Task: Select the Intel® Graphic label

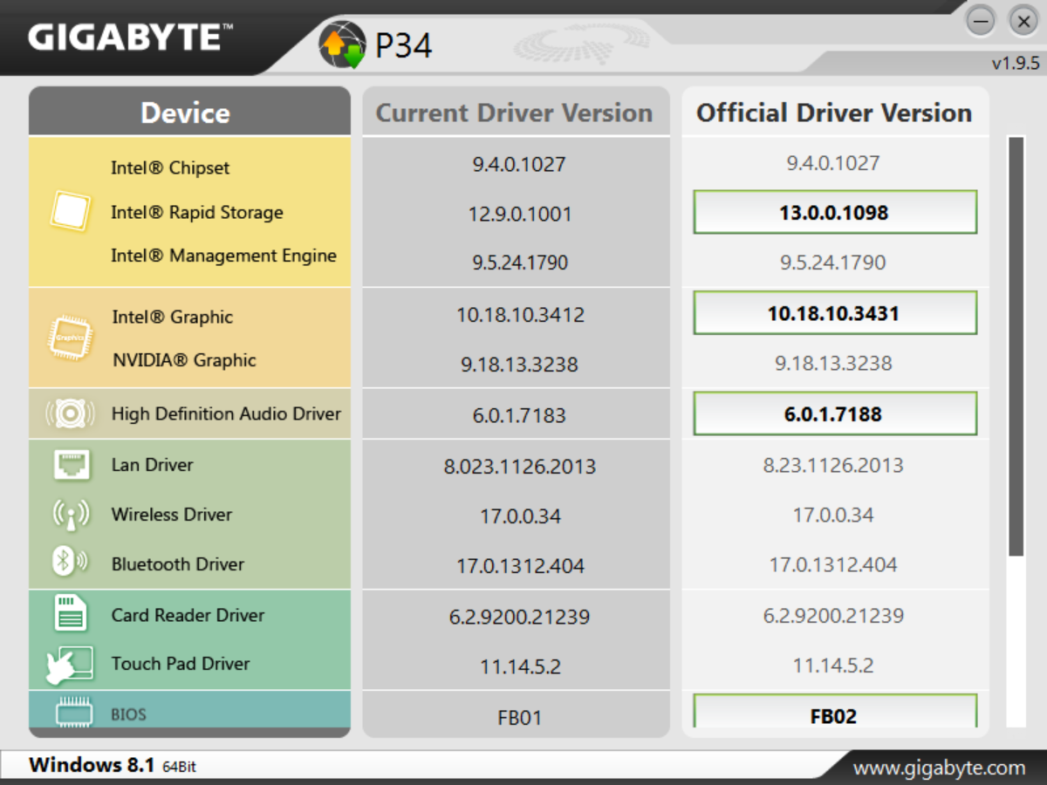Action: click(x=173, y=317)
